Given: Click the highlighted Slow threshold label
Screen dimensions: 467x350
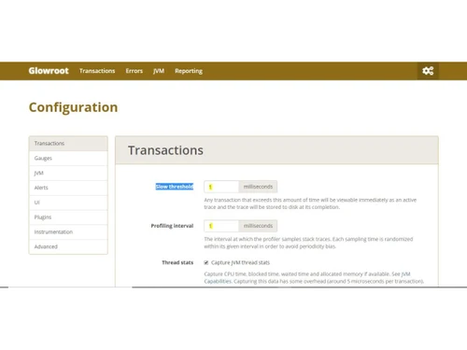Looking at the screenshot, I should coord(175,187).
